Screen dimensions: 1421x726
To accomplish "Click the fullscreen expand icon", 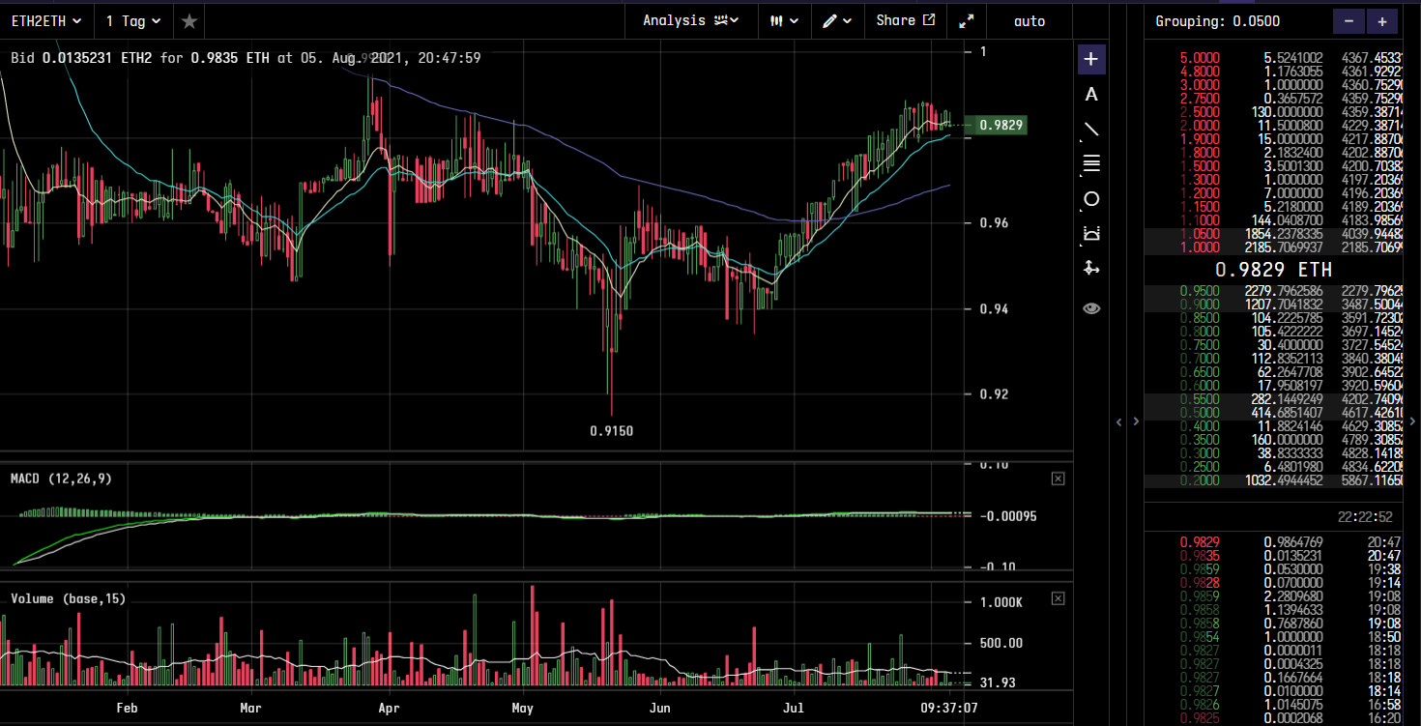I will [966, 20].
